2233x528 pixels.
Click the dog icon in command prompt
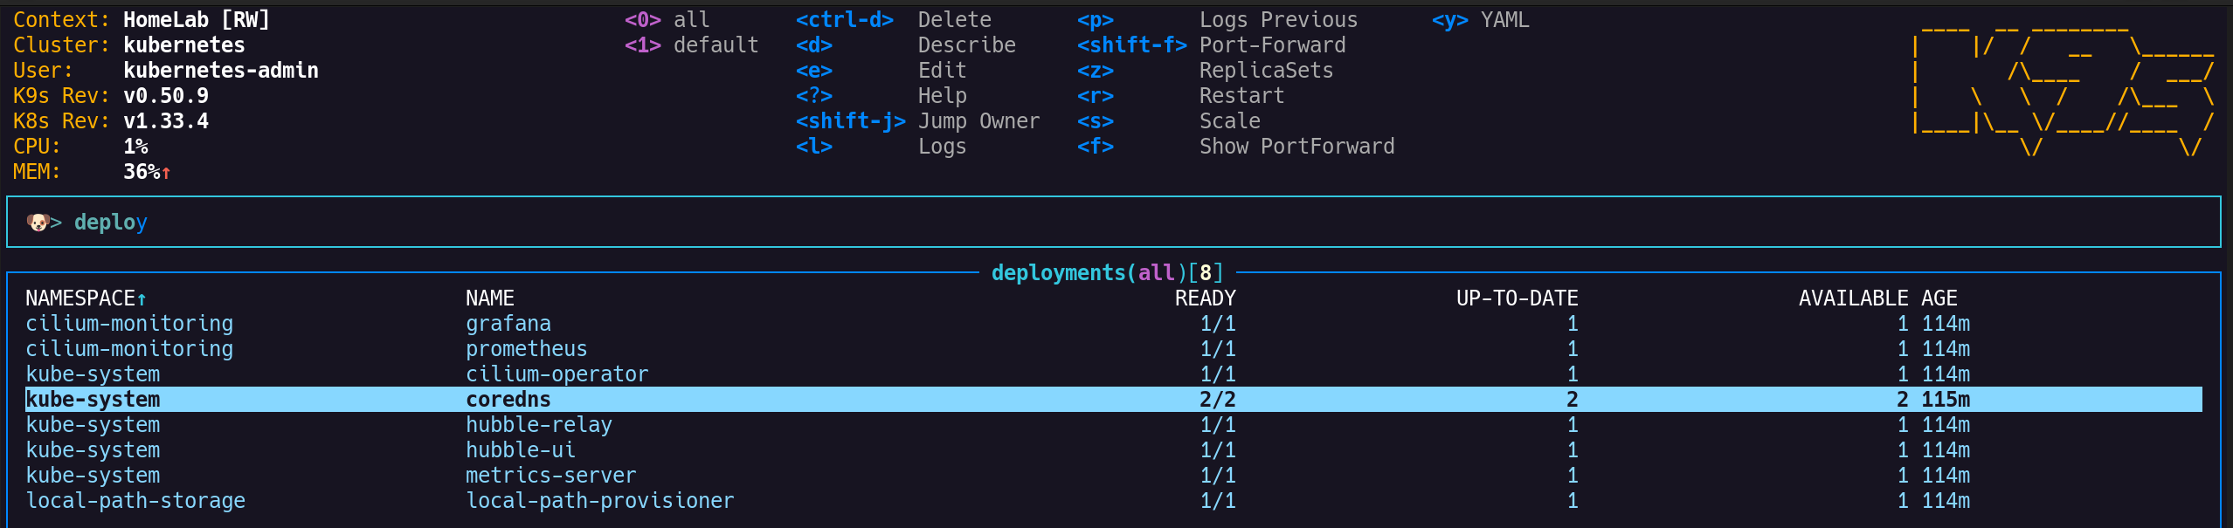click(x=38, y=223)
